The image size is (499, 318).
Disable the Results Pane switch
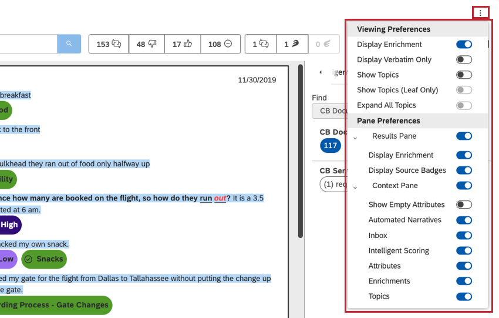(464, 136)
